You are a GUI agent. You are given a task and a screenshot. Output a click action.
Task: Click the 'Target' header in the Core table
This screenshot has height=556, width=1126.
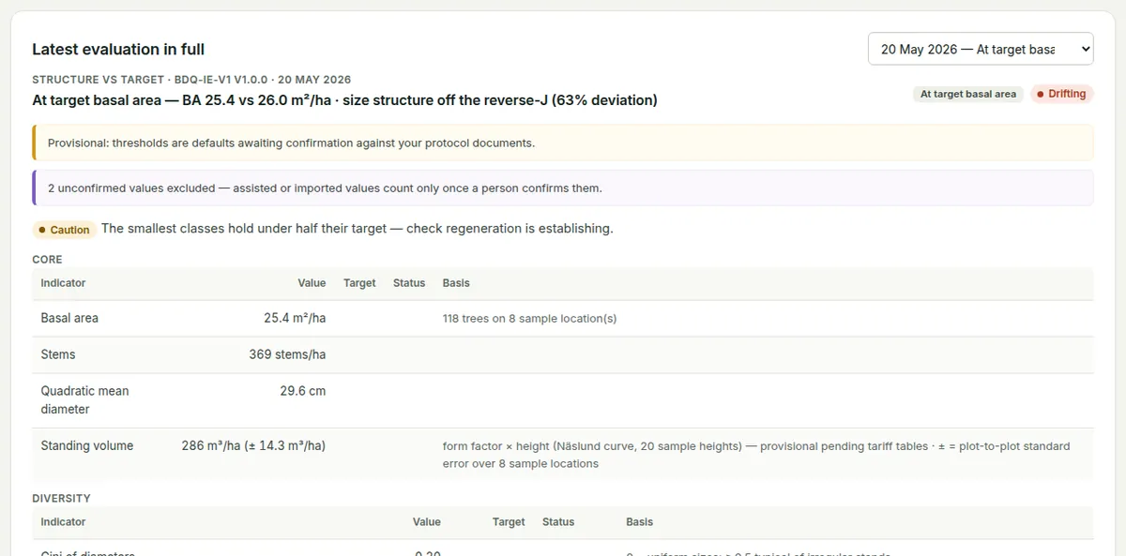coord(359,283)
